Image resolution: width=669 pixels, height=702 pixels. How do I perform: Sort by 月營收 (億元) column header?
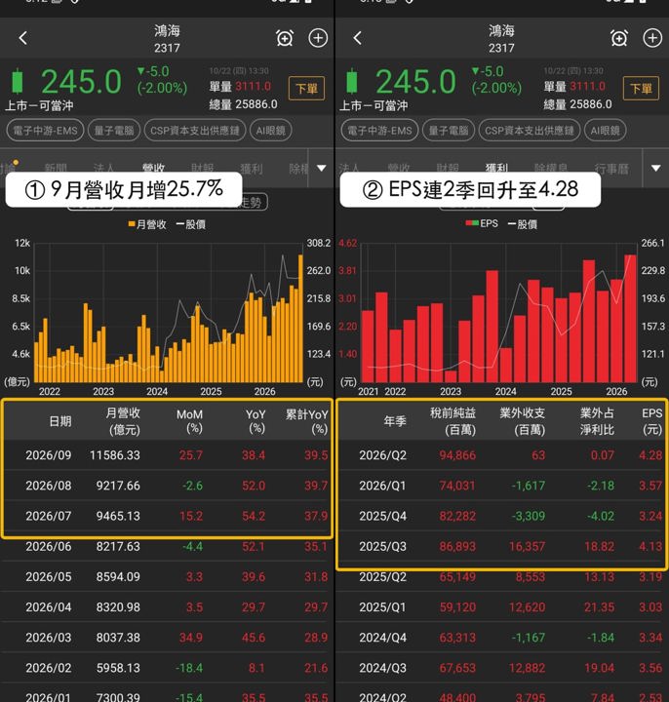tap(123, 421)
